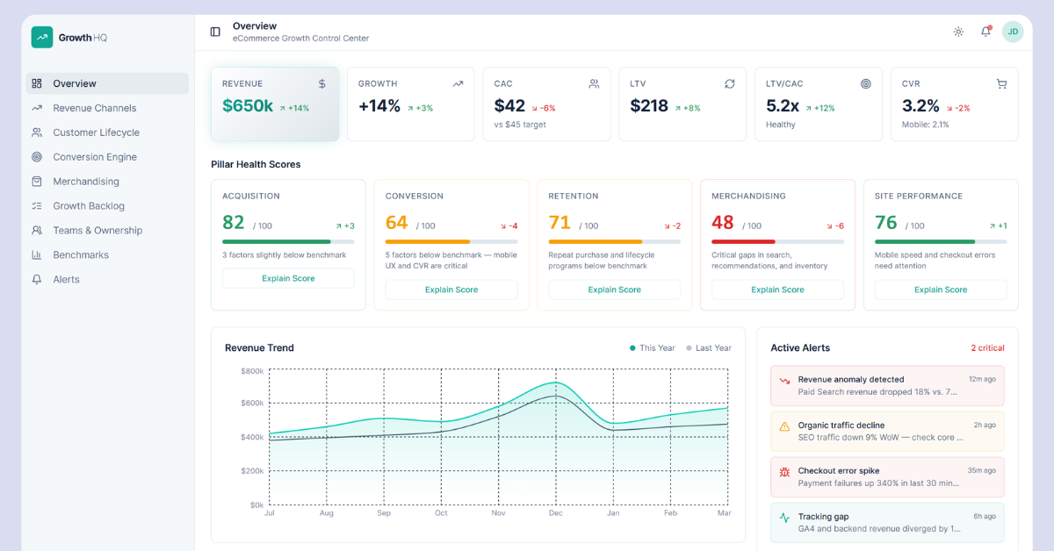The image size is (1054, 551).
Task: Click the Conversion orange progress bar
Action: coord(451,241)
